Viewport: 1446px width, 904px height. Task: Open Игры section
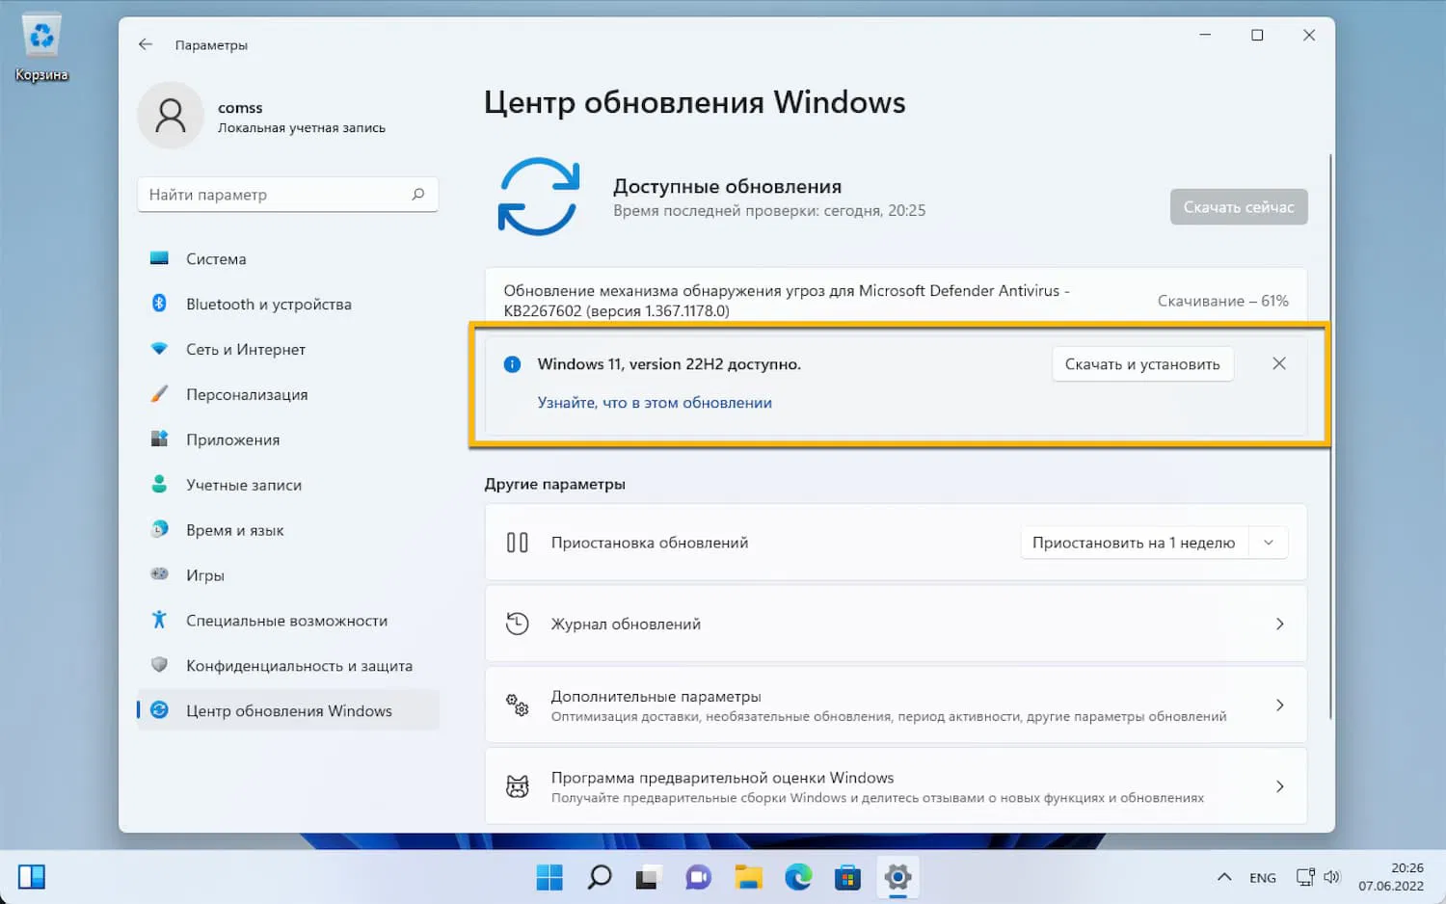coord(288,575)
